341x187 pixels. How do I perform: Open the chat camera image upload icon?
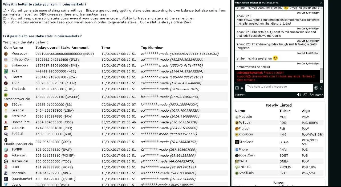(x=237, y=88)
